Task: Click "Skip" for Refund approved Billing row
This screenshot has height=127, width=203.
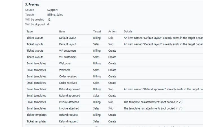Action: pyautogui.click(x=111, y=89)
